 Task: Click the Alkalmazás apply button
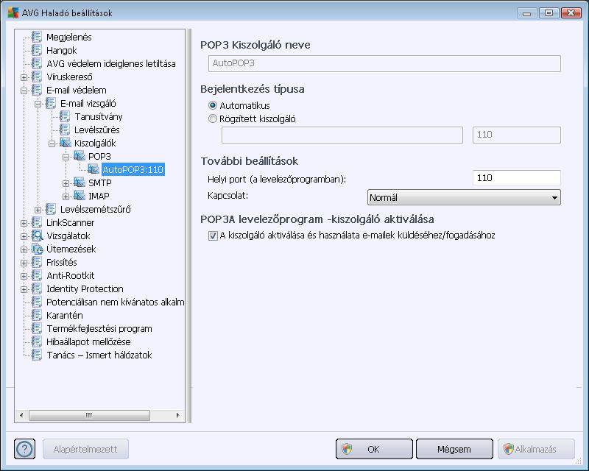tap(536, 449)
